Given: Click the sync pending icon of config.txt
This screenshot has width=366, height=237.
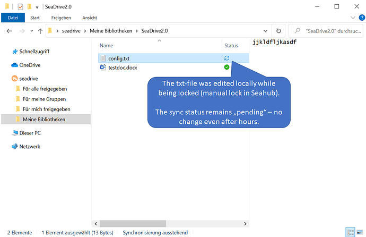Looking at the screenshot, I should click(226, 58).
